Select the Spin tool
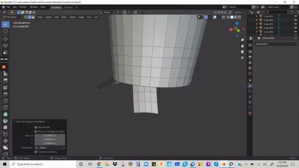This screenshot has width=299, height=168. click(5, 121)
